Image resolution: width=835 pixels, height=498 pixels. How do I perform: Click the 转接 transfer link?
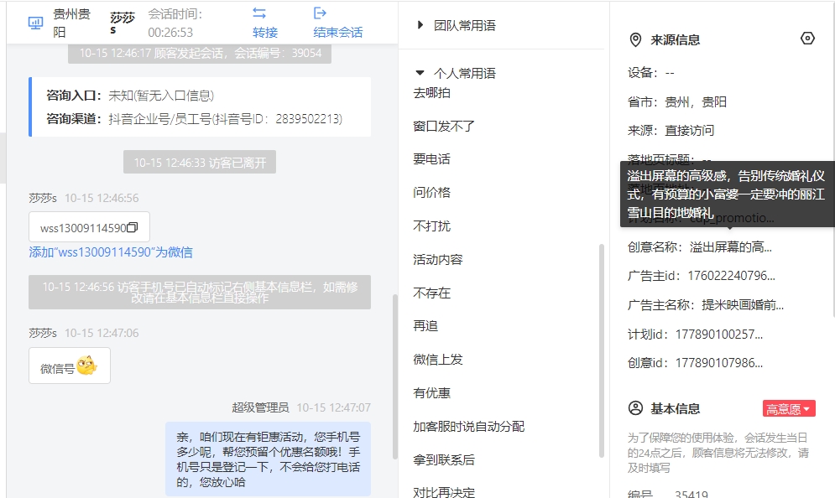pyautogui.click(x=265, y=33)
